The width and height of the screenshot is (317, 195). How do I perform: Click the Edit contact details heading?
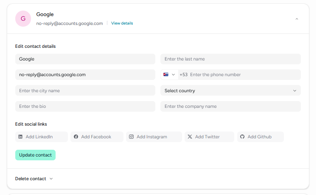click(x=35, y=47)
